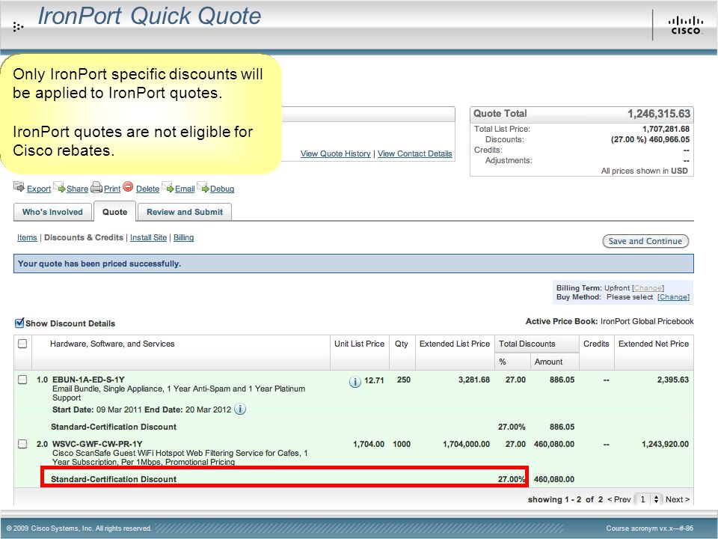The image size is (718, 539).
Task: Click the Extended Net Price column header
Action: pos(654,344)
